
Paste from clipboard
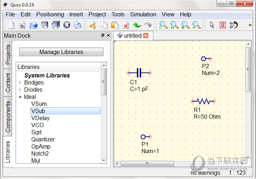coord(115,25)
